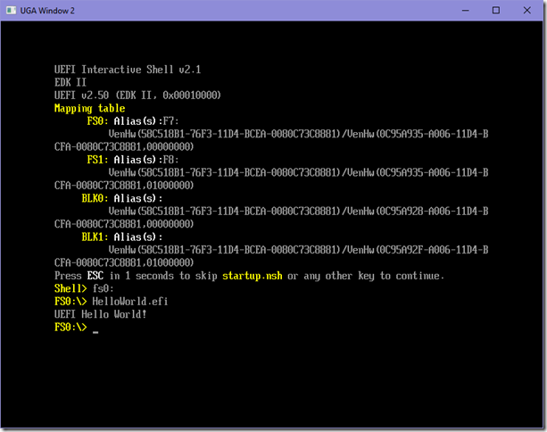Click the yellow 'Mapping table' heading
This screenshot has width=547, height=432.
[89, 108]
